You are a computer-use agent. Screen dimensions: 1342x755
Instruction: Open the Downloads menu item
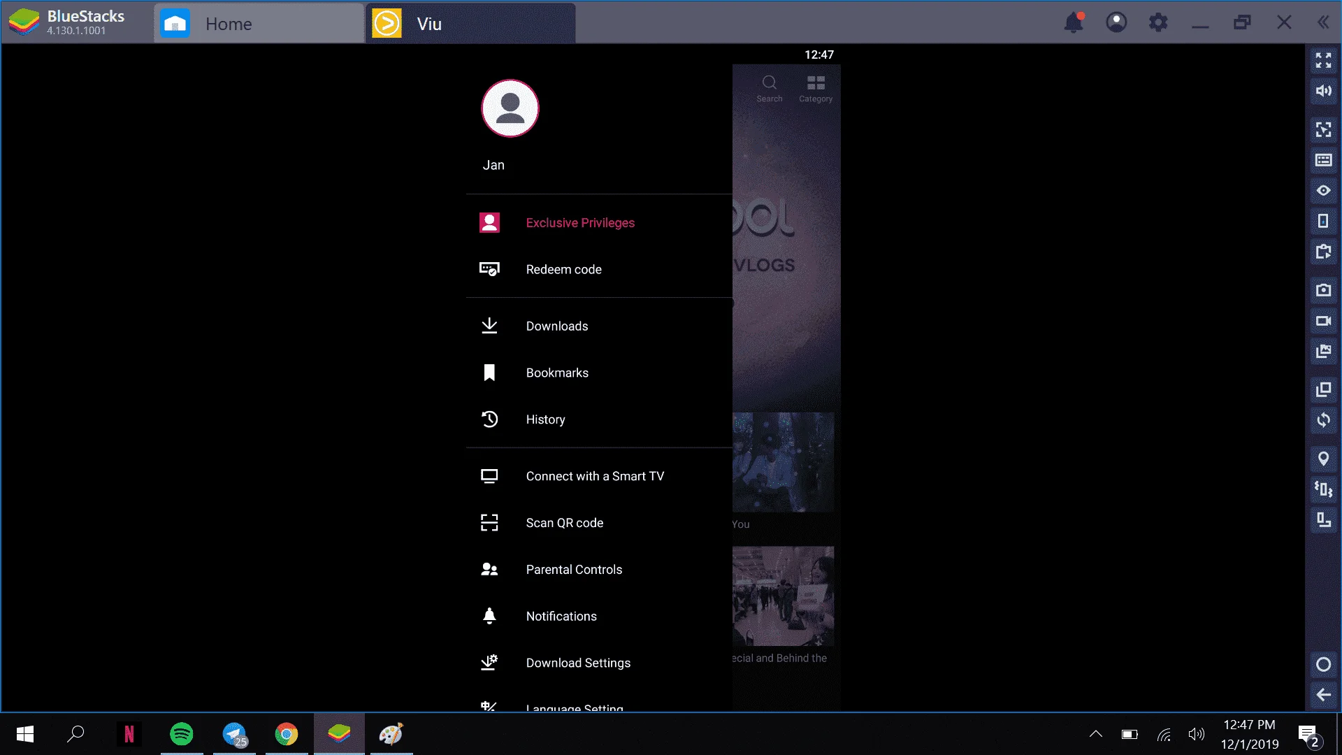click(599, 326)
